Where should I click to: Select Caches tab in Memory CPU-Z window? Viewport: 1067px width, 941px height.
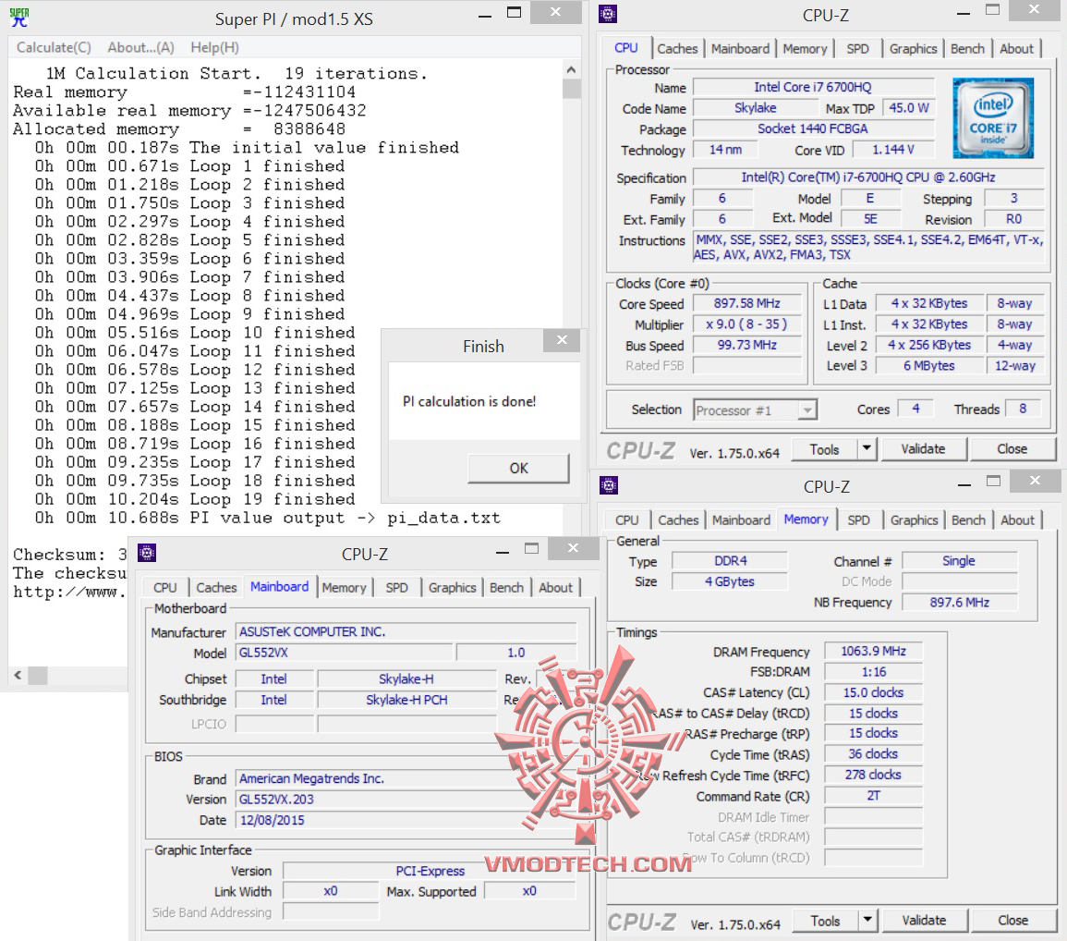[678, 520]
